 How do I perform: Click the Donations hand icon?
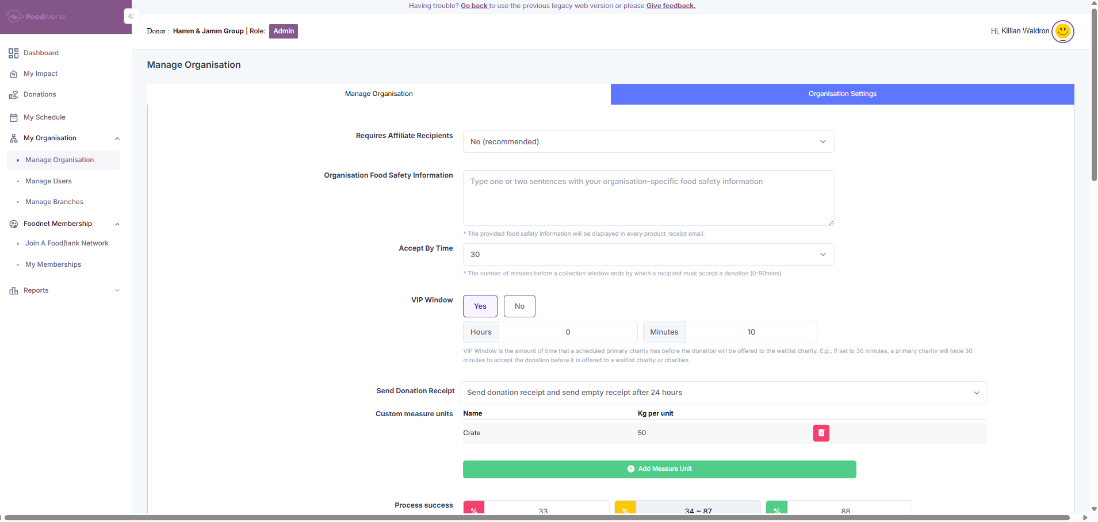14,95
